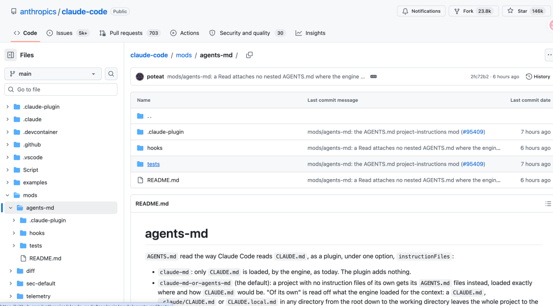
Task: Expand the .github folder chevron
Action: pos(7,144)
